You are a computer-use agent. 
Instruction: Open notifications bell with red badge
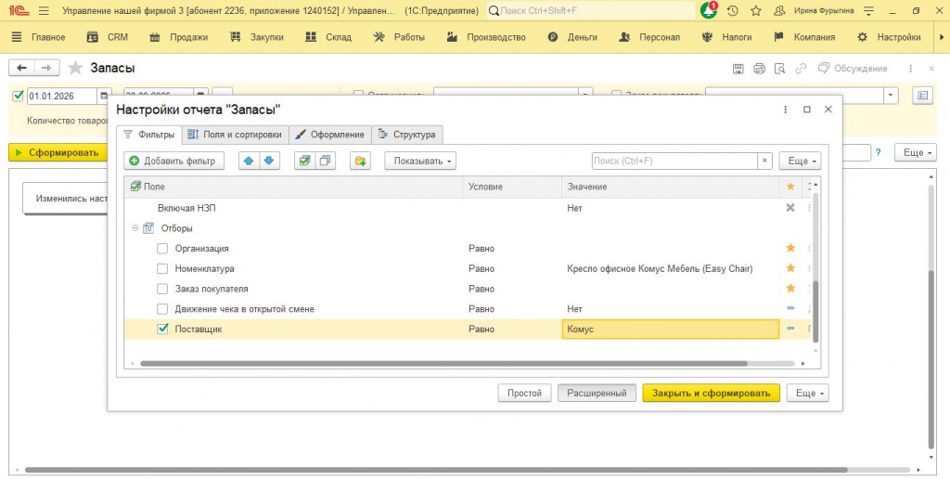(708, 10)
